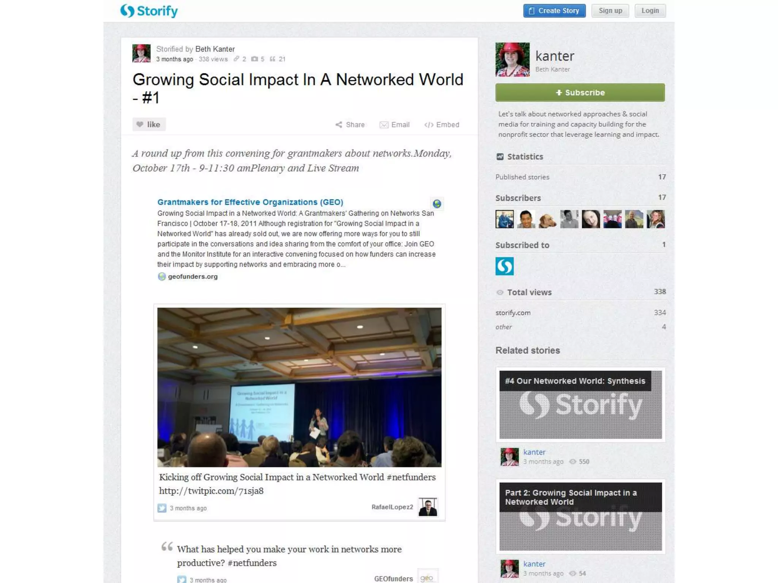Visit the geofunders.org source link
Image resolution: width=778 pixels, height=583 pixels.
pos(193,276)
